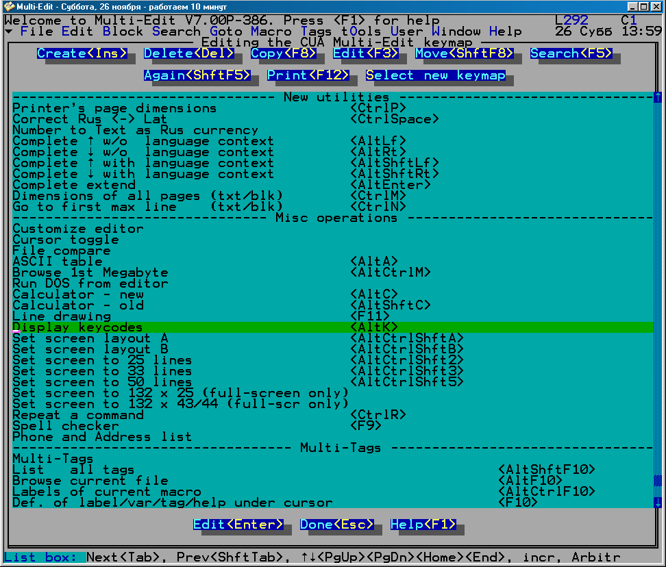Select 'Spell checker' entry
Viewport: 666px width, 567px height.
333,426
